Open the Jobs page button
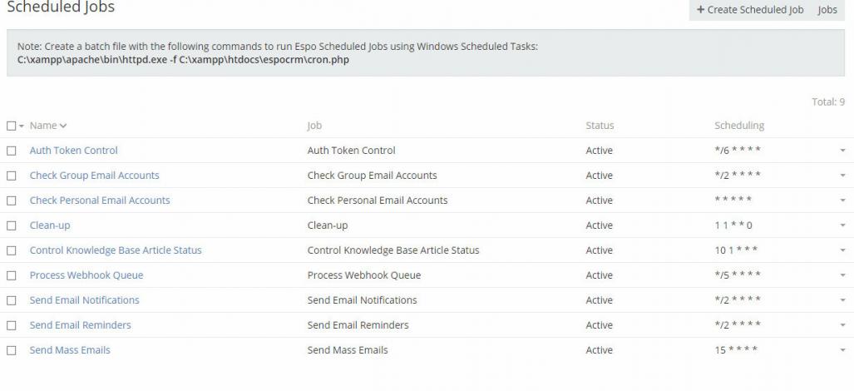Screen dimensions: 854x391 [x=827, y=10]
